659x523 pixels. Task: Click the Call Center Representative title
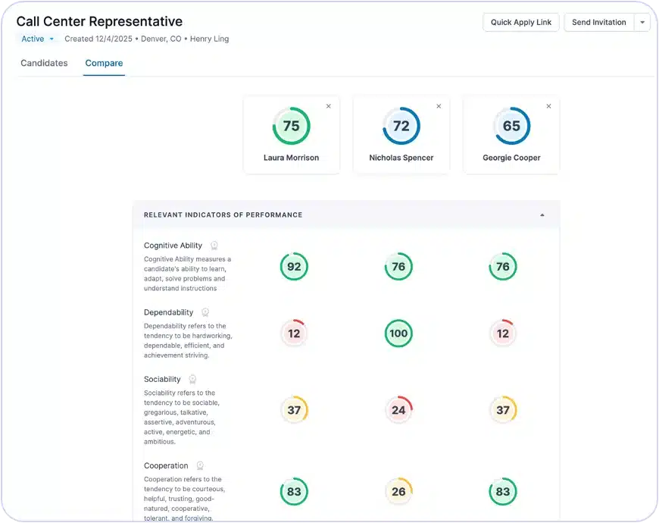pos(99,21)
